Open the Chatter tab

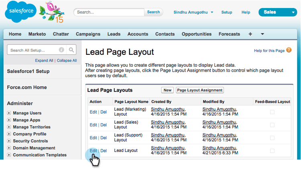pyautogui.click(x=61, y=34)
